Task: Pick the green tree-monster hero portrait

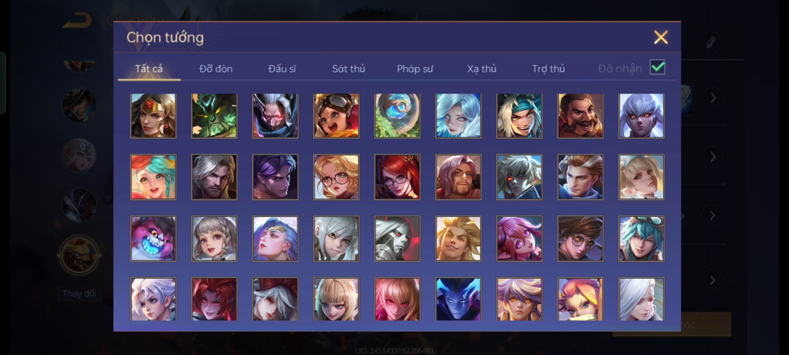Action: 214,116
